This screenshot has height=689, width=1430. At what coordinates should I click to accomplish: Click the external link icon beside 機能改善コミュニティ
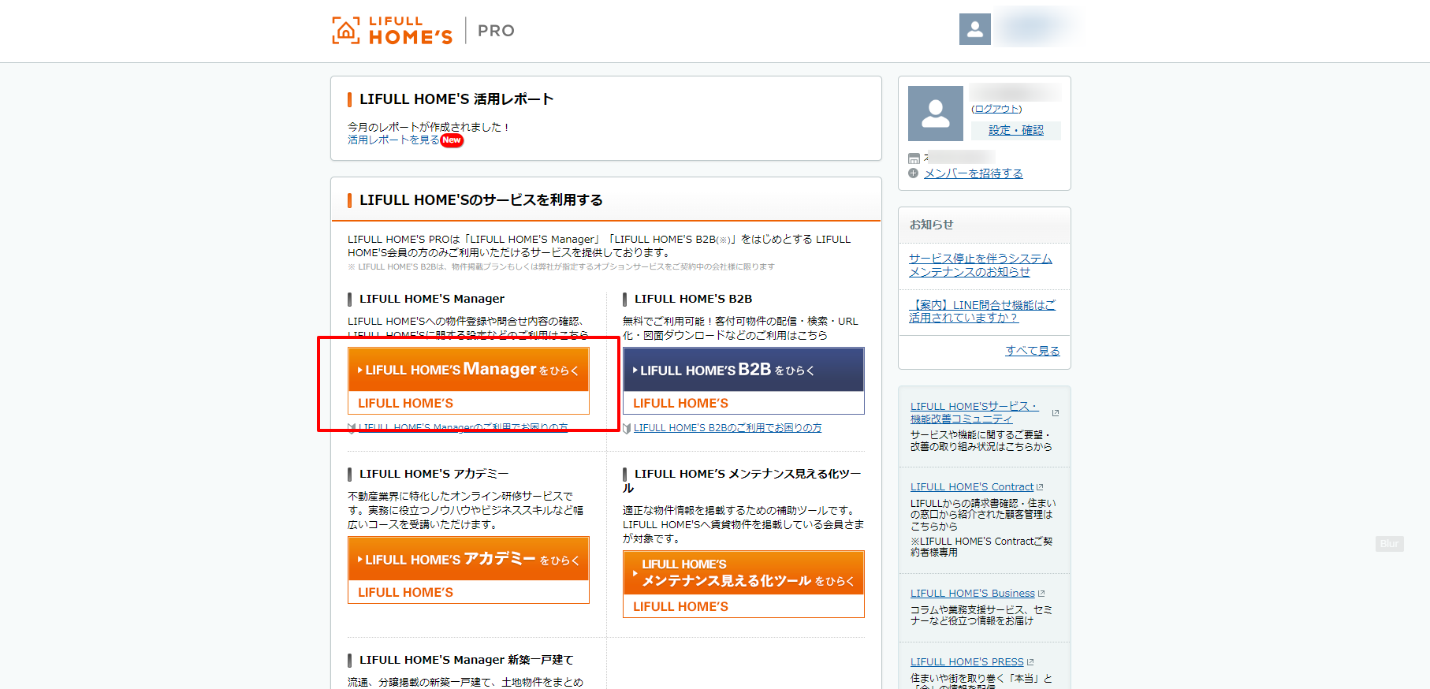[x=1056, y=413]
